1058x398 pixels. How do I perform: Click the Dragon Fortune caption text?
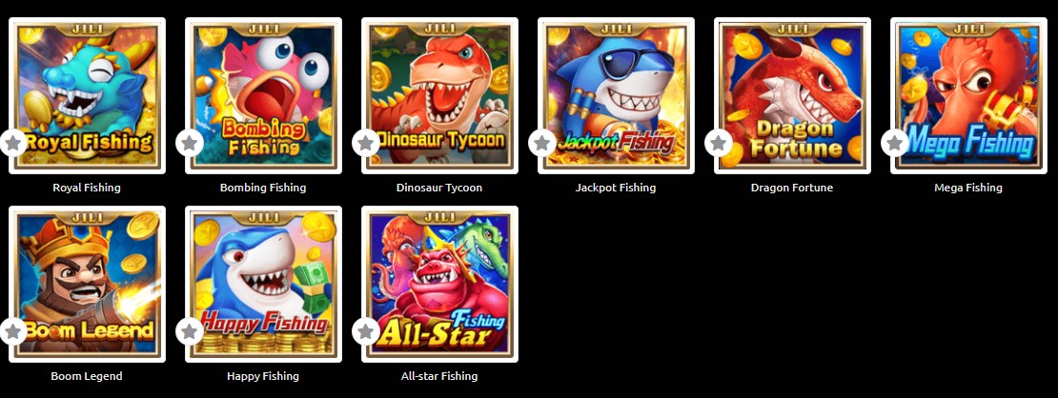(792, 188)
